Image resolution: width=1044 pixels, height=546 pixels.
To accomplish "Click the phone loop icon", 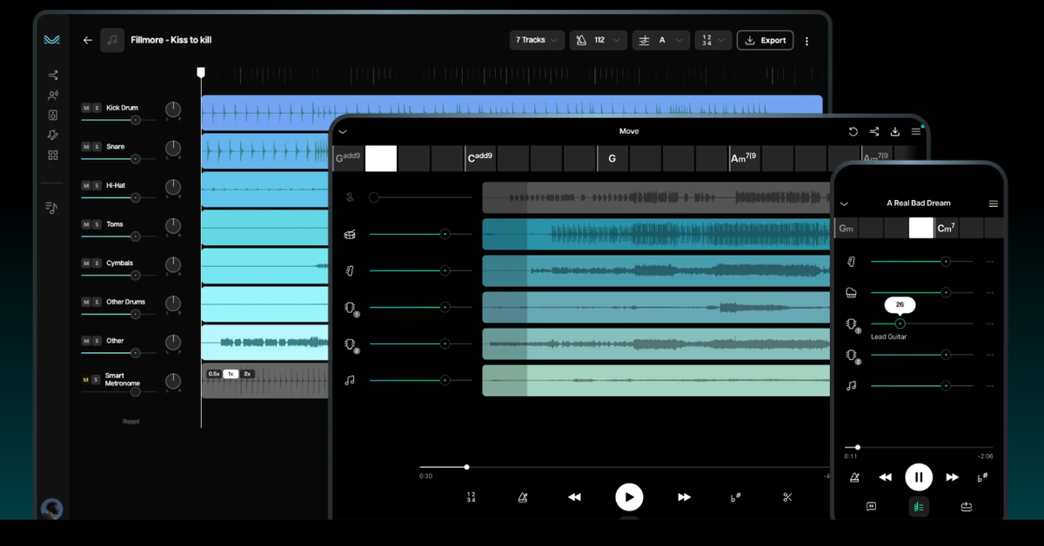I will 966,506.
